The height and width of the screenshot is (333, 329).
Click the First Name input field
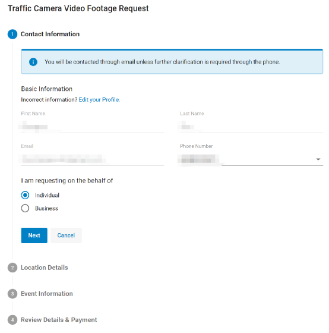[x=92, y=127]
